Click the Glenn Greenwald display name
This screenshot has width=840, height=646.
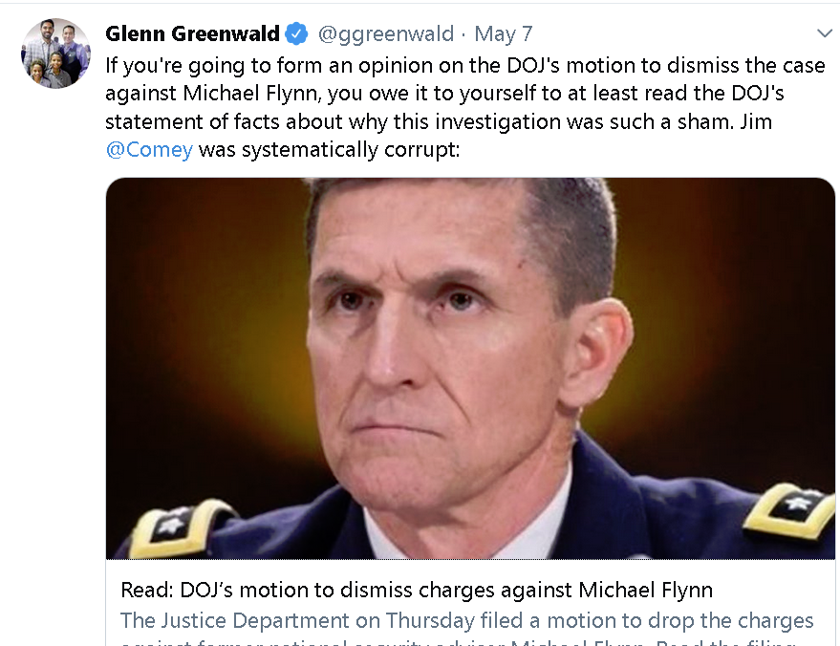coord(192,33)
